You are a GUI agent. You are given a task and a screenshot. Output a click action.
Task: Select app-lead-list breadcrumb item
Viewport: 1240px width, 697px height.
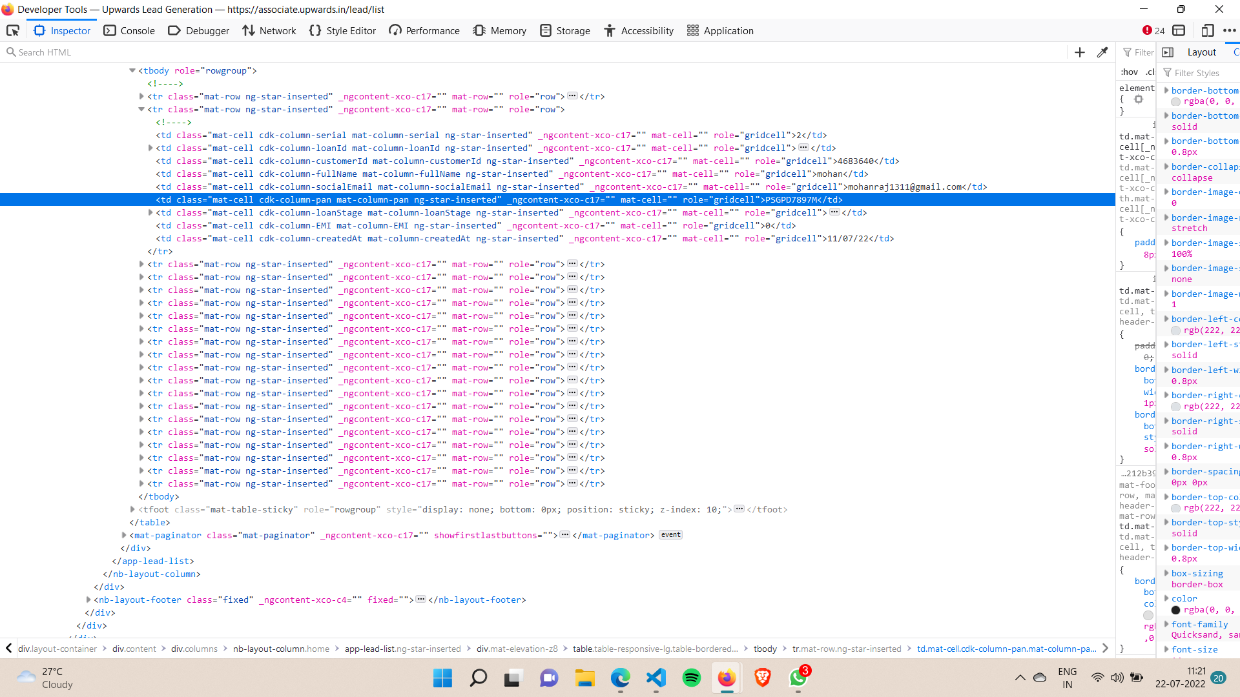402,649
